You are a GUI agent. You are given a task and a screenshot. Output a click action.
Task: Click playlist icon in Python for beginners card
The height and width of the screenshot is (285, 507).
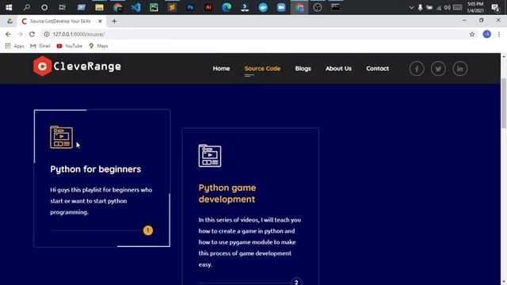[x=62, y=137]
